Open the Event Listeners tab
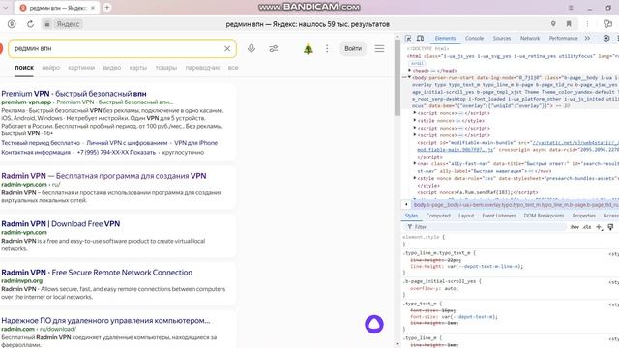Screen dimensions: 619x348 [499, 216]
